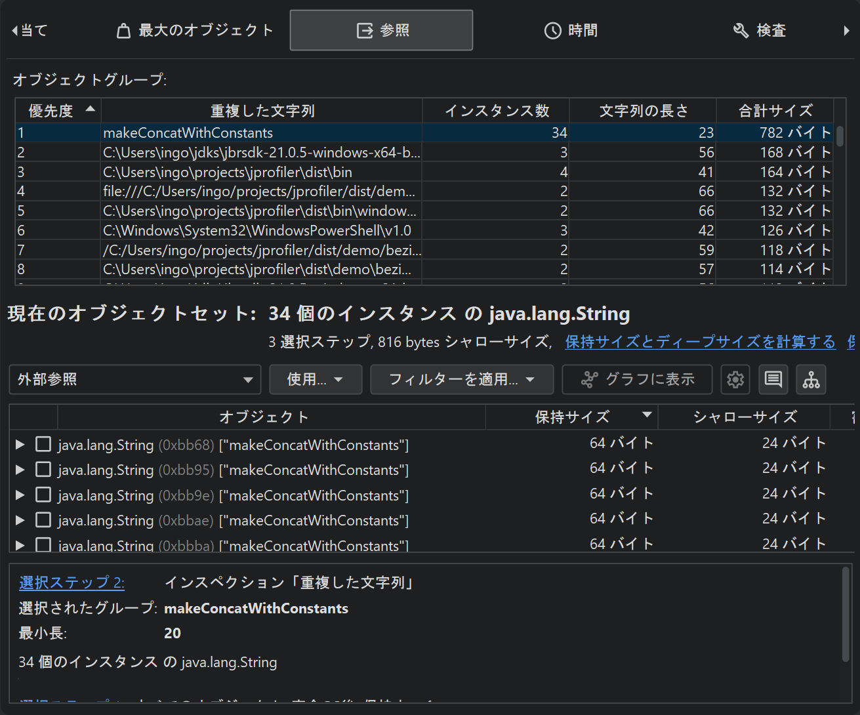Select the checkbox for String 0xbb9e
The height and width of the screenshot is (715, 860).
pyautogui.click(x=43, y=495)
